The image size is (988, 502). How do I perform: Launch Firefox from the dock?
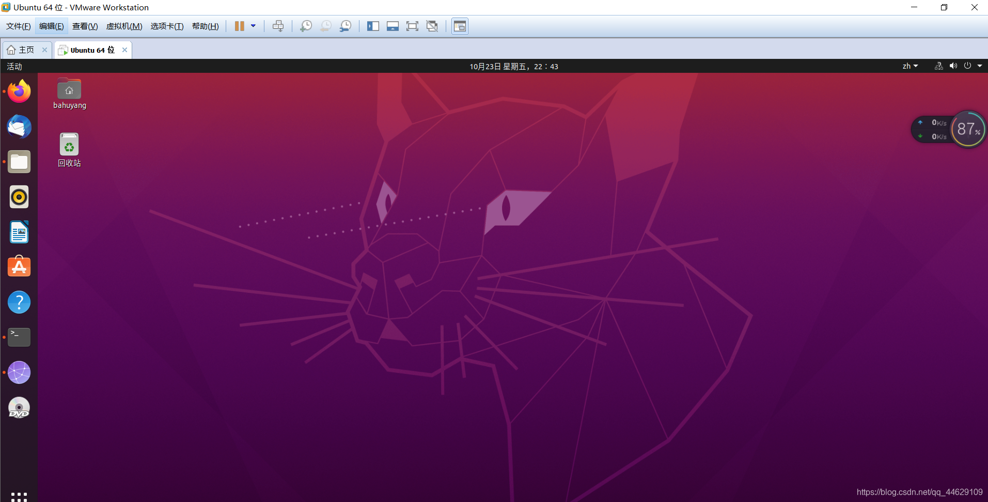[x=19, y=91]
